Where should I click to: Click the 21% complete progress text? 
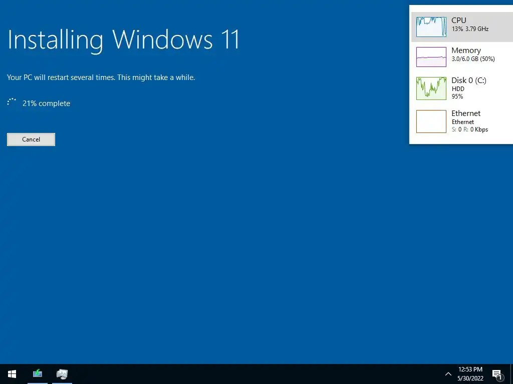coord(46,103)
